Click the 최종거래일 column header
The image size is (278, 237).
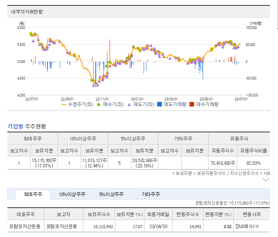158,214
